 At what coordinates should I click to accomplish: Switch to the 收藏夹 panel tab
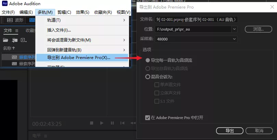(31, 31)
